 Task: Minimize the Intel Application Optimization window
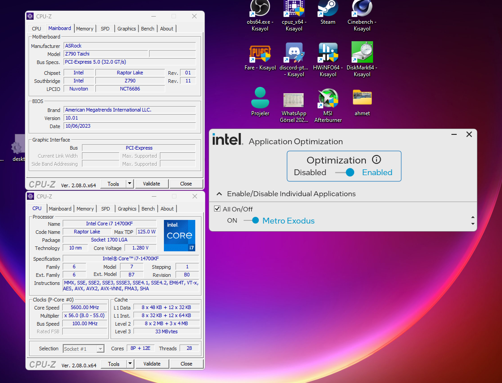pos(454,134)
